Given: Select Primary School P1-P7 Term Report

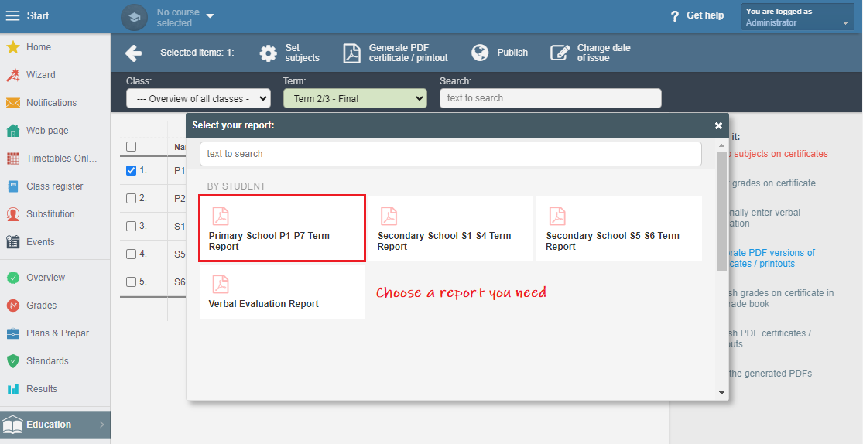Looking at the screenshot, I should click(282, 228).
